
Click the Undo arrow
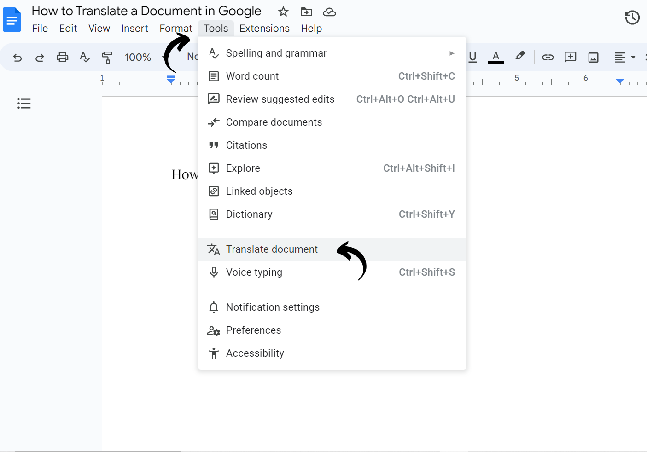(17, 58)
